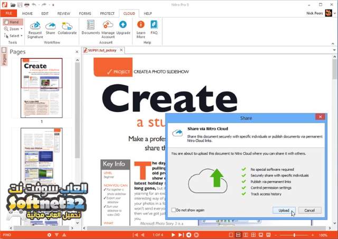Viewport: 338px width, 239px height.
Task: Click Manage Account icon
Action: point(108,30)
